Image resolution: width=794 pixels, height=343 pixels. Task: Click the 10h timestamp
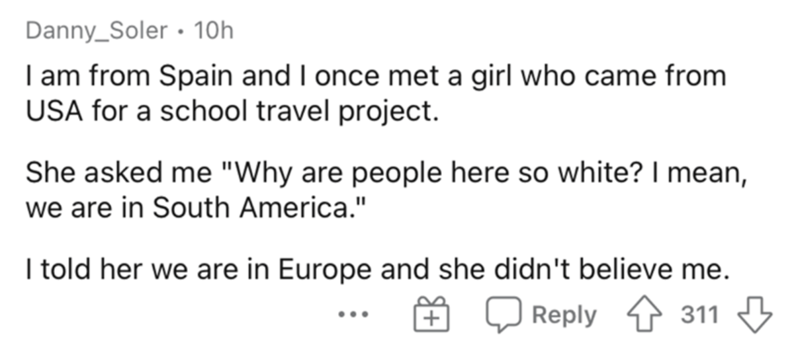211,31
